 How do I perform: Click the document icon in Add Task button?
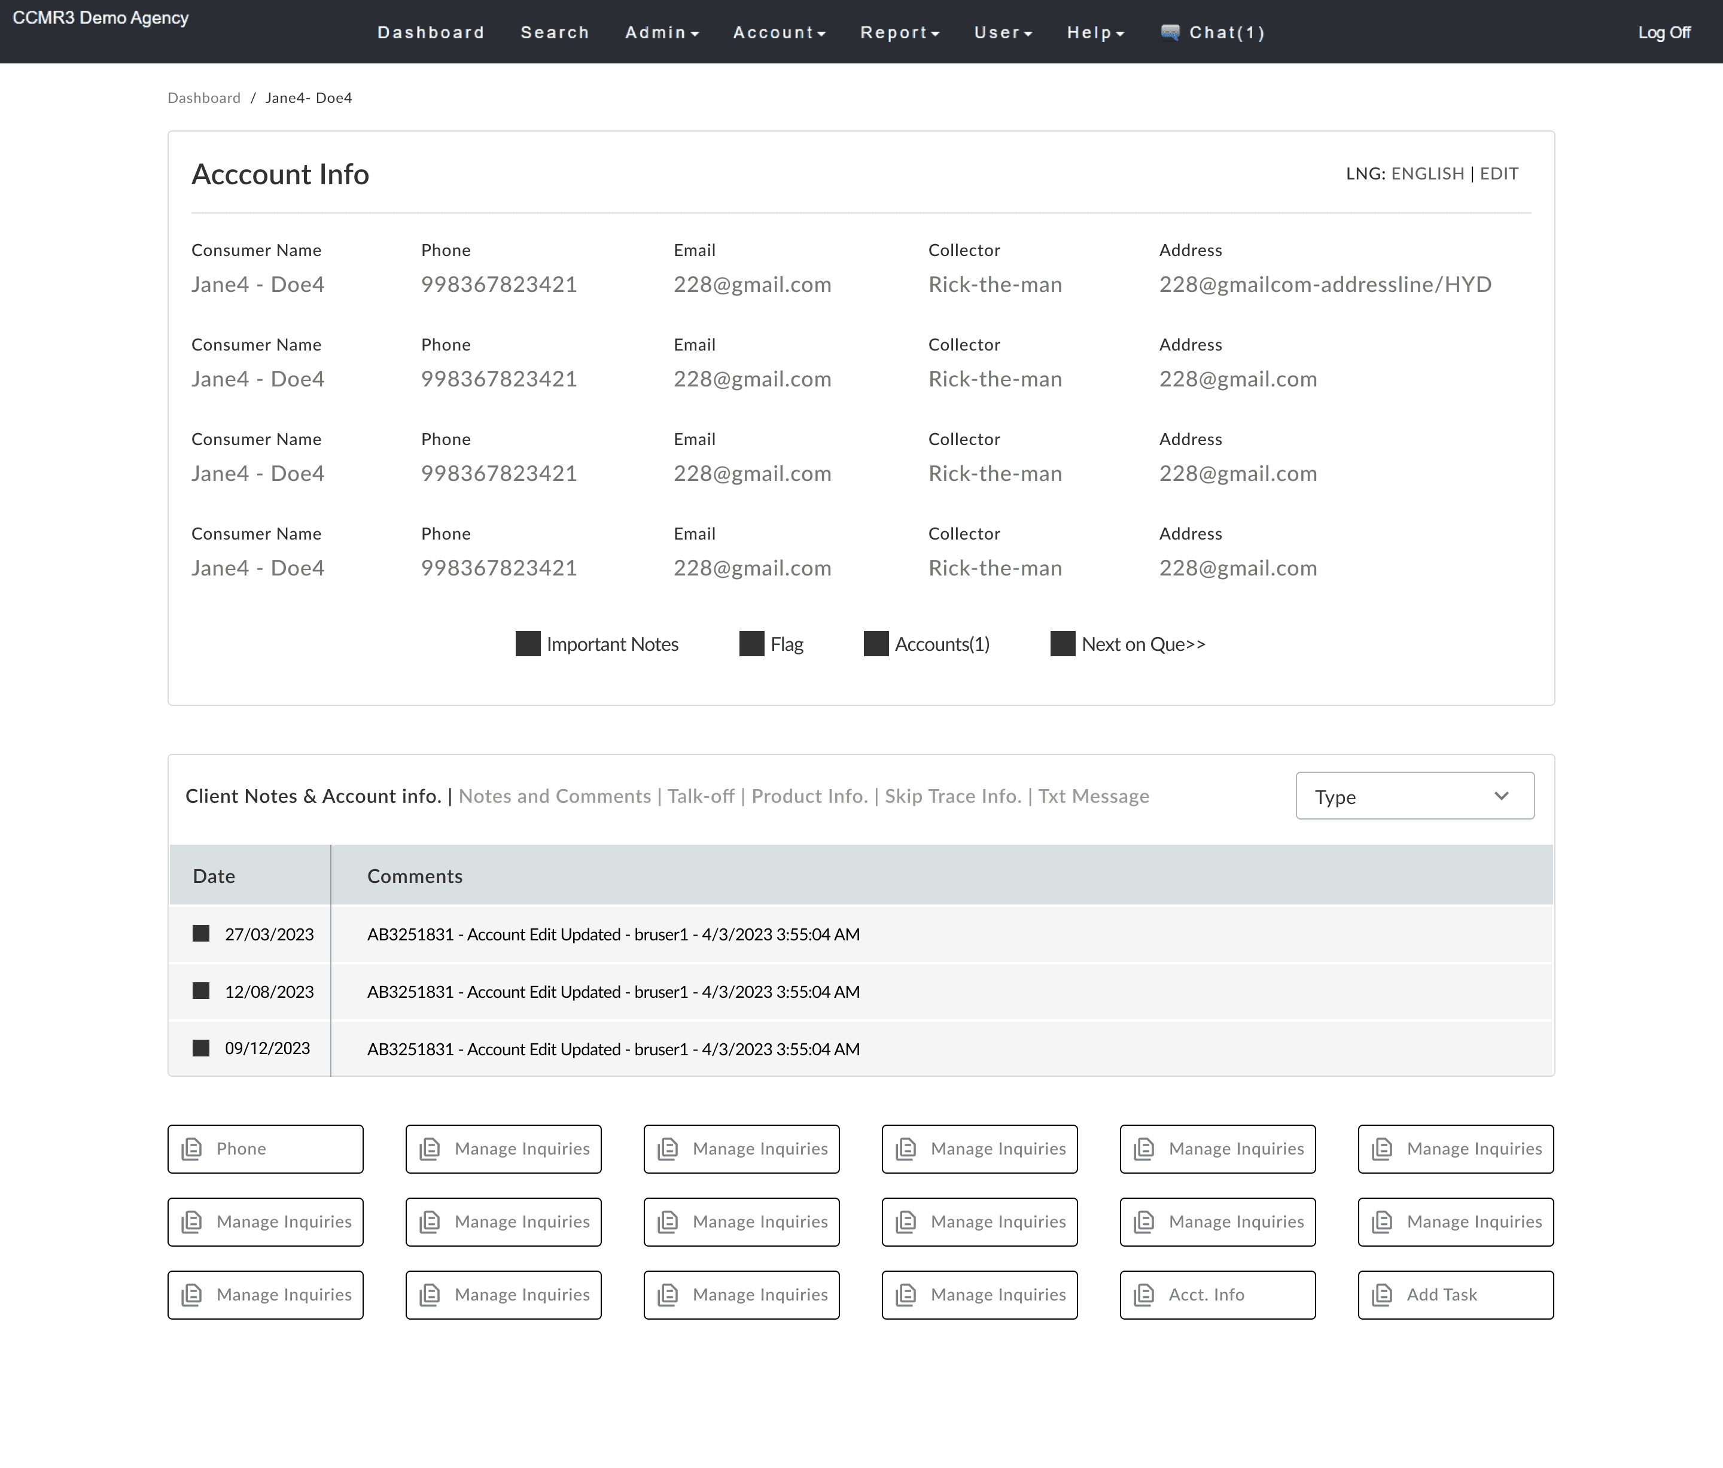[1382, 1295]
